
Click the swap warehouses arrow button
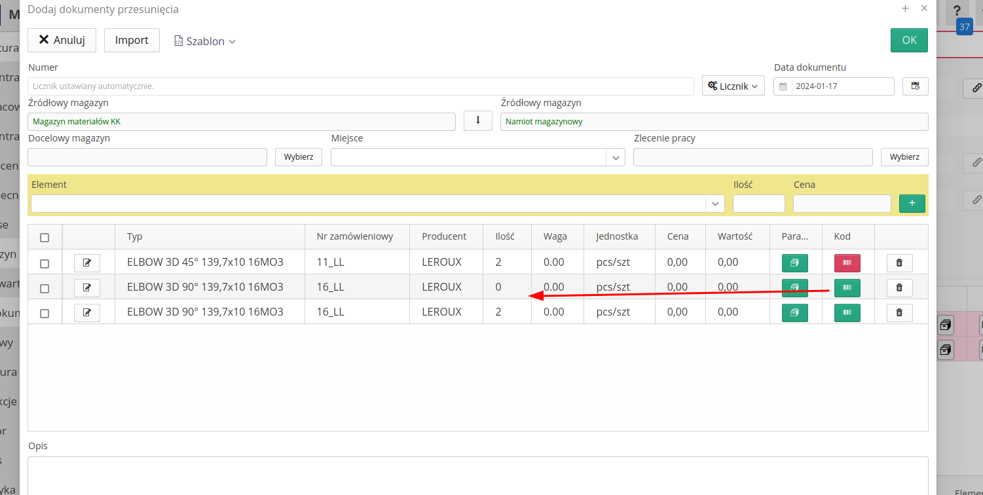point(478,120)
